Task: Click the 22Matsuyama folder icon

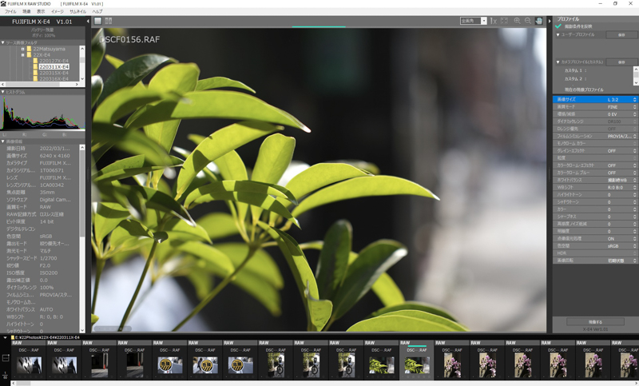Action: pyautogui.click(x=29, y=49)
